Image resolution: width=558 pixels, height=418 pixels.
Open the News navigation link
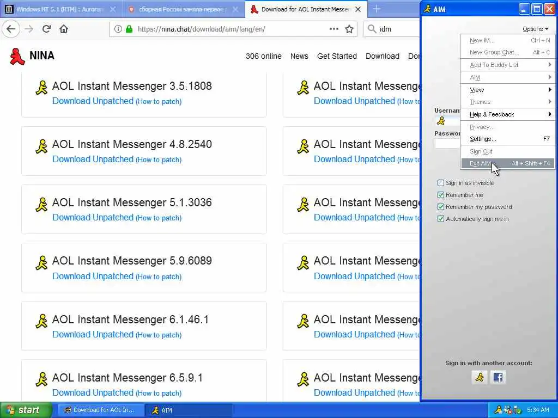(x=299, y=56)
